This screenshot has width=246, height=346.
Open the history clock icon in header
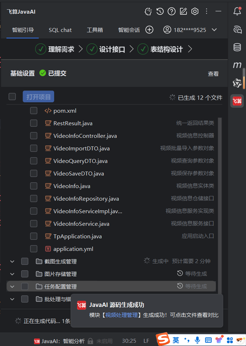pyautogui.click(x=160, y=11)
